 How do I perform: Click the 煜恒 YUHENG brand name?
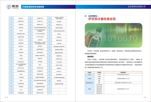tap(15, 7)
